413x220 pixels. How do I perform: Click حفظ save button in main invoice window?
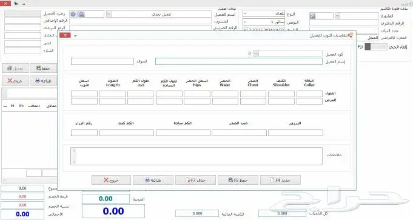(43, 68)
